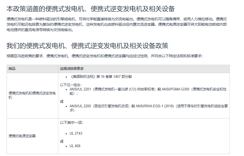Click the "商品" table column header
Viewport: 244px width, 156px height.
(x=12, y=69)
